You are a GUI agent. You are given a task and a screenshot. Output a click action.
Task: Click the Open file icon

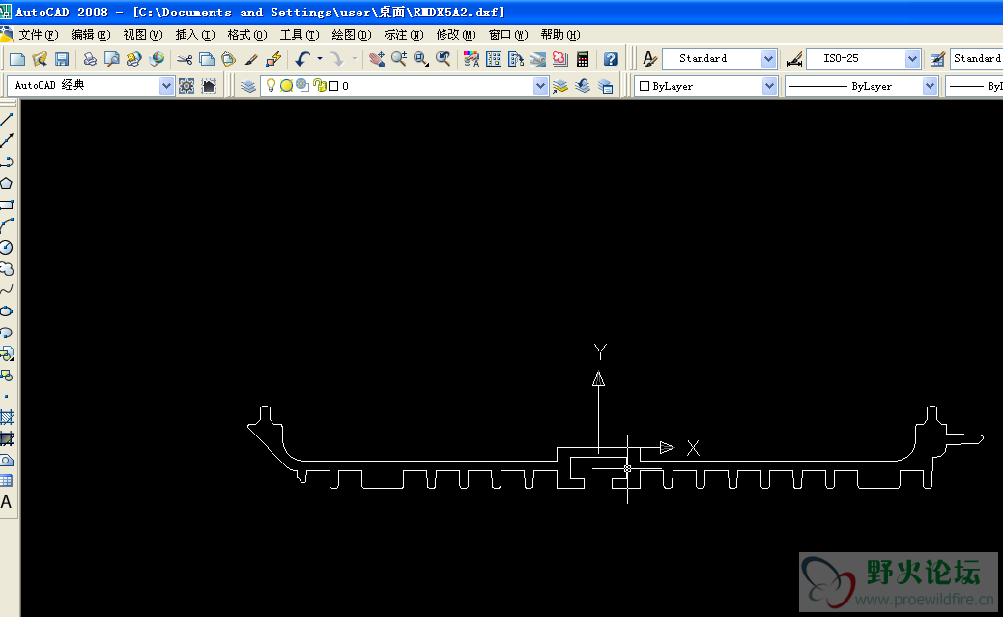40,60
